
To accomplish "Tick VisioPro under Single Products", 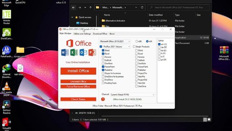I will coord(136,76).
